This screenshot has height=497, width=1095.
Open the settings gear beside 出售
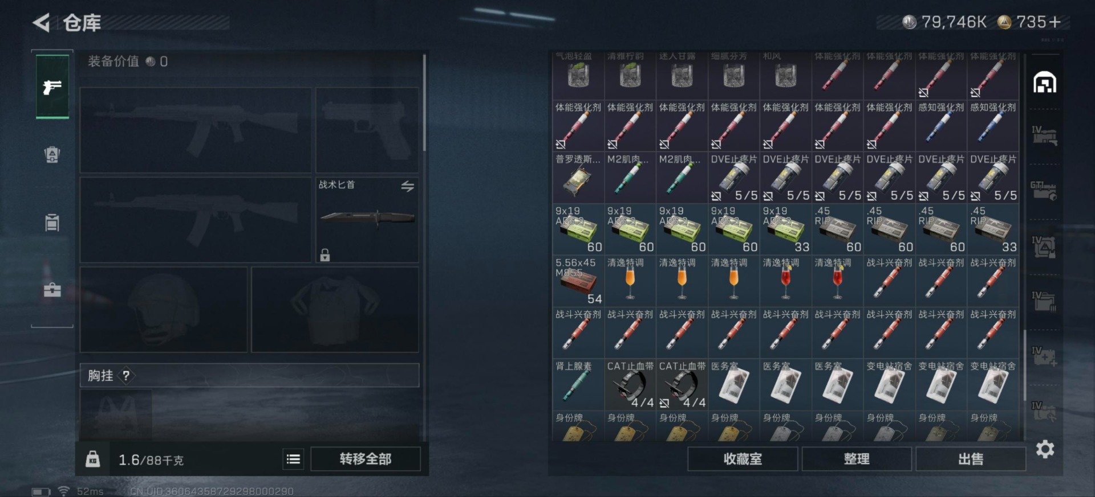pyautogui.click(x=1045, y=450)
